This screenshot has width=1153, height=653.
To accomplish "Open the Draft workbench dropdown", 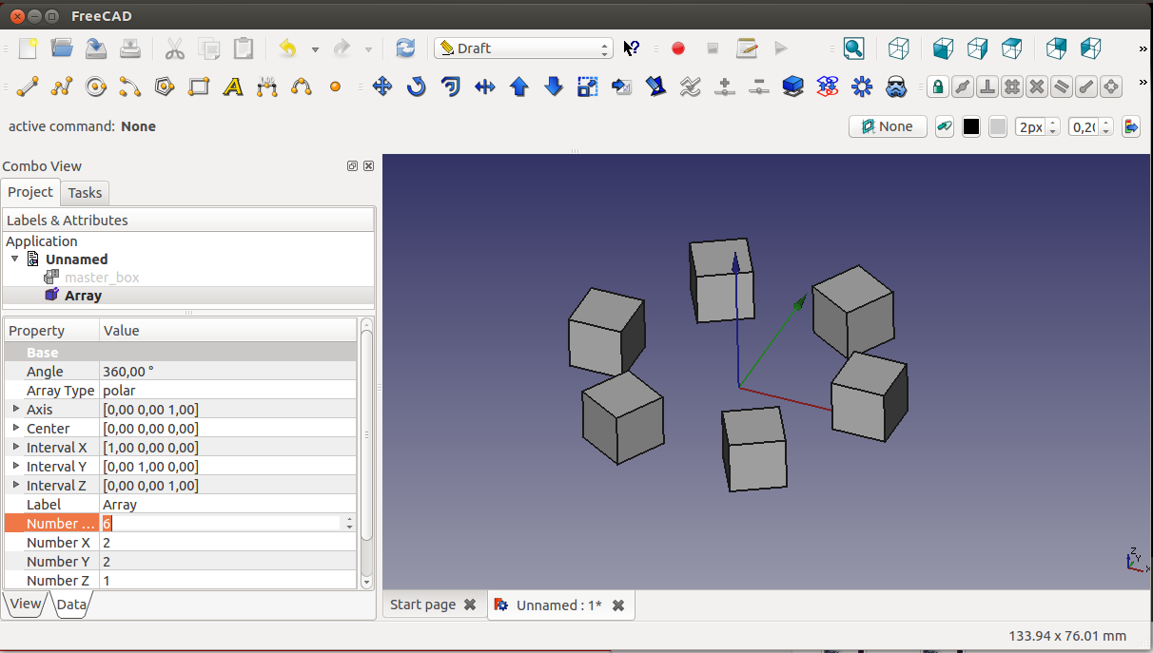I will point(523,48).
